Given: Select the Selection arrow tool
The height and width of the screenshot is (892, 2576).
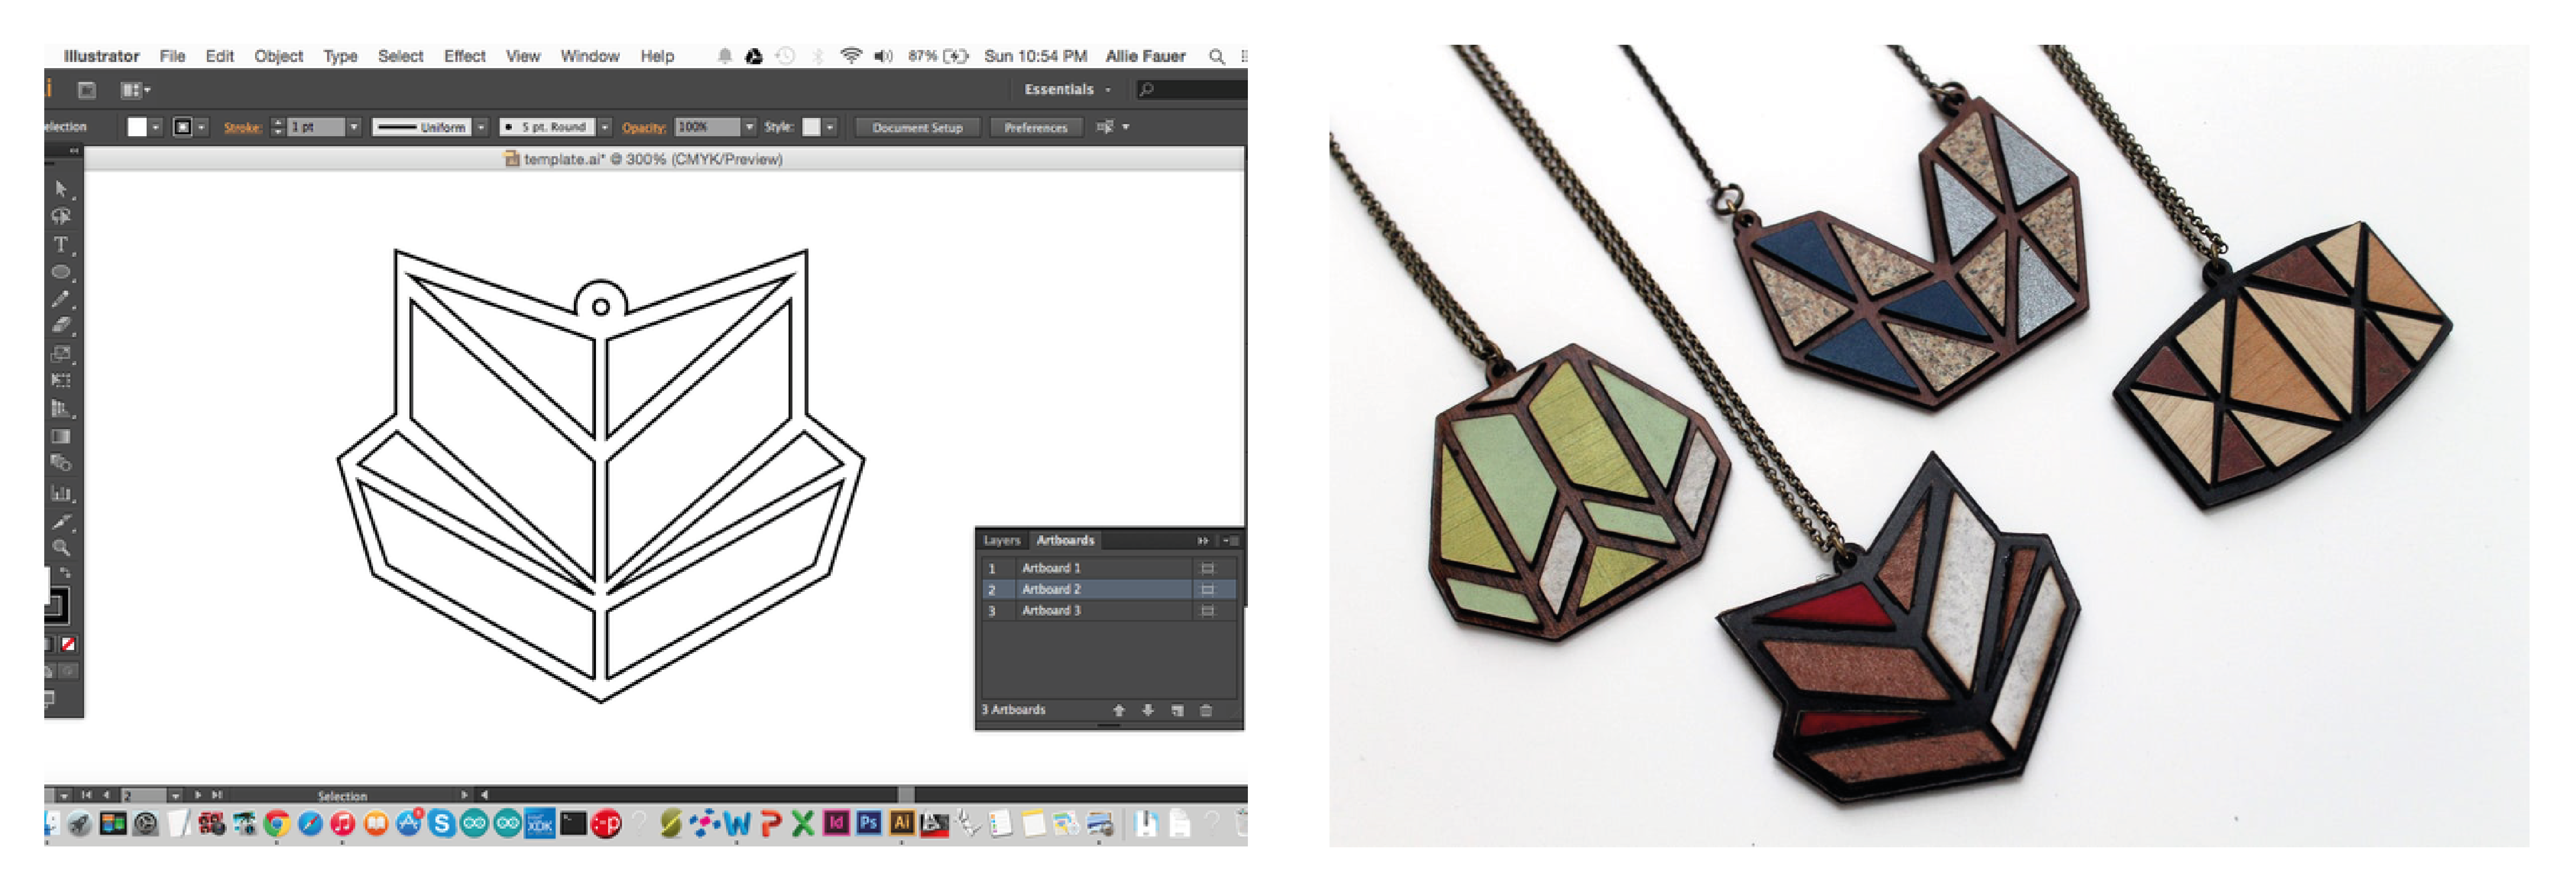Looking at the screenshot, I should pyautogui.click(x=61, y=189).
